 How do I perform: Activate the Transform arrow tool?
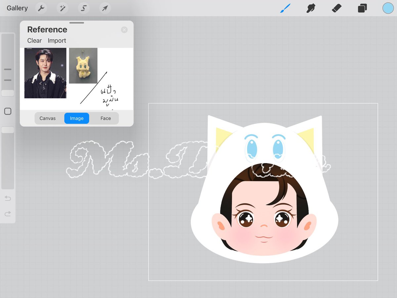coord(105,8)
